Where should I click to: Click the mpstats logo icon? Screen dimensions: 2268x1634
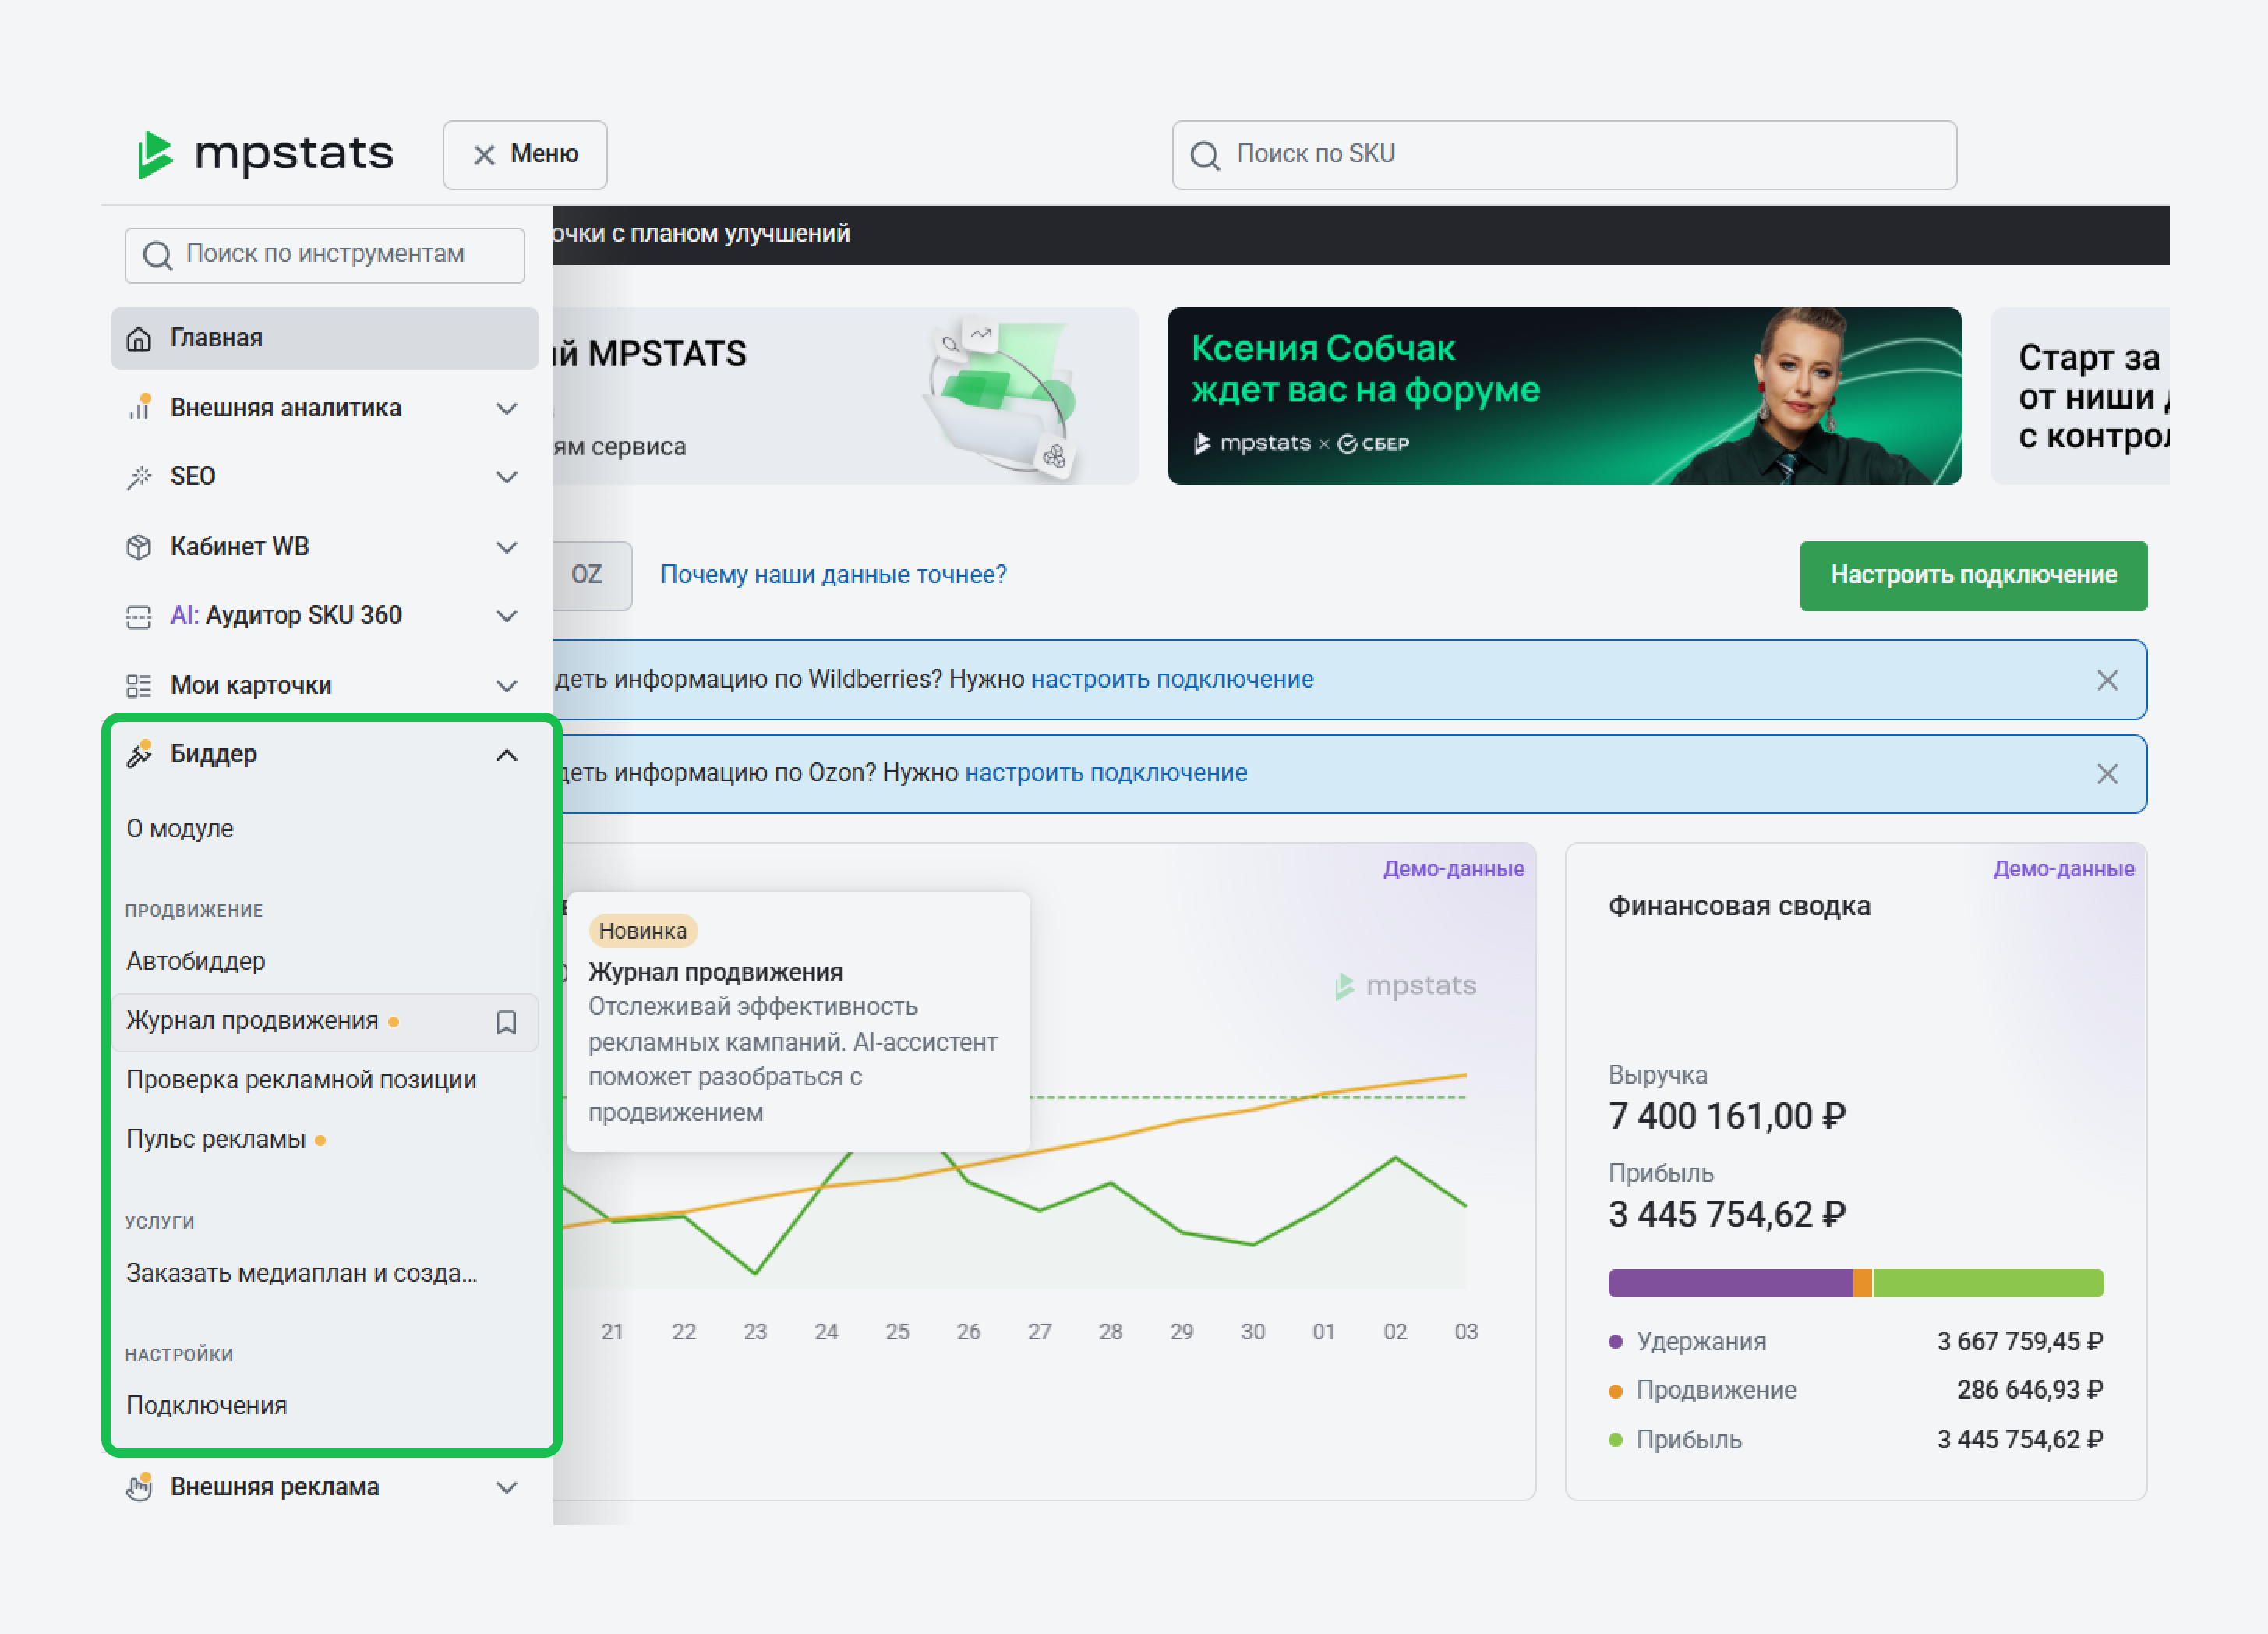click(155, 155)
